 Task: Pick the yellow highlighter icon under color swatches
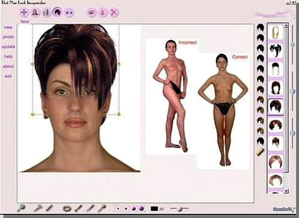[x=260, y=152]
